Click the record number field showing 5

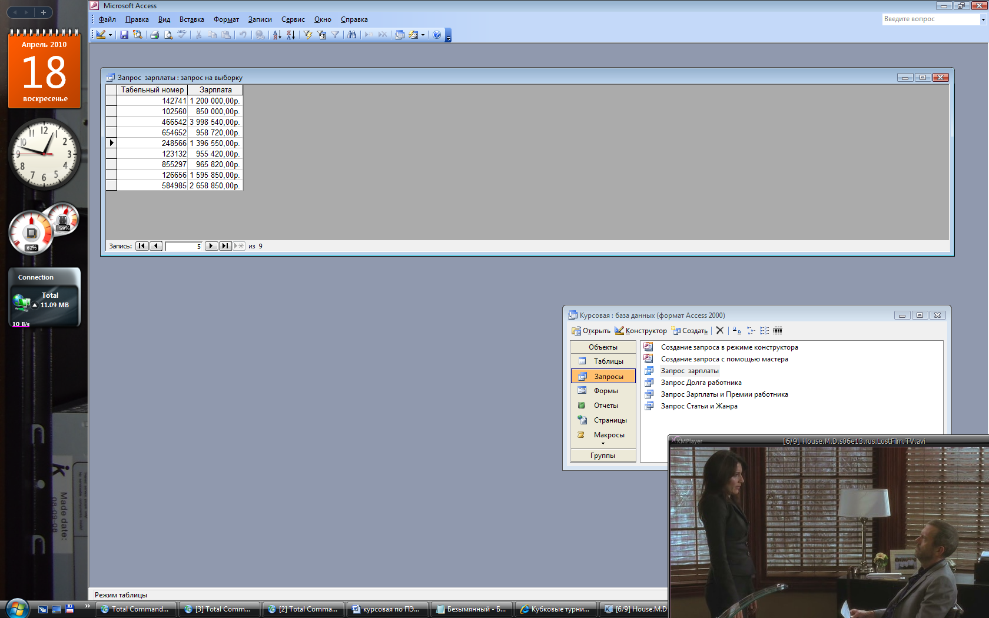tap(184, 246)
